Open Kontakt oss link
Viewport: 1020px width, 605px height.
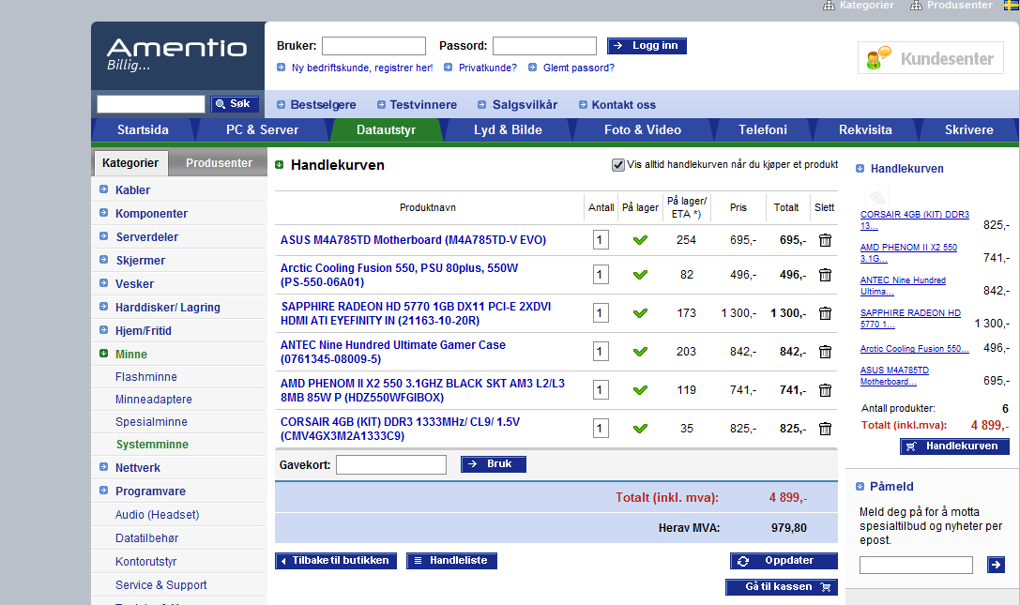click(623, 105)
